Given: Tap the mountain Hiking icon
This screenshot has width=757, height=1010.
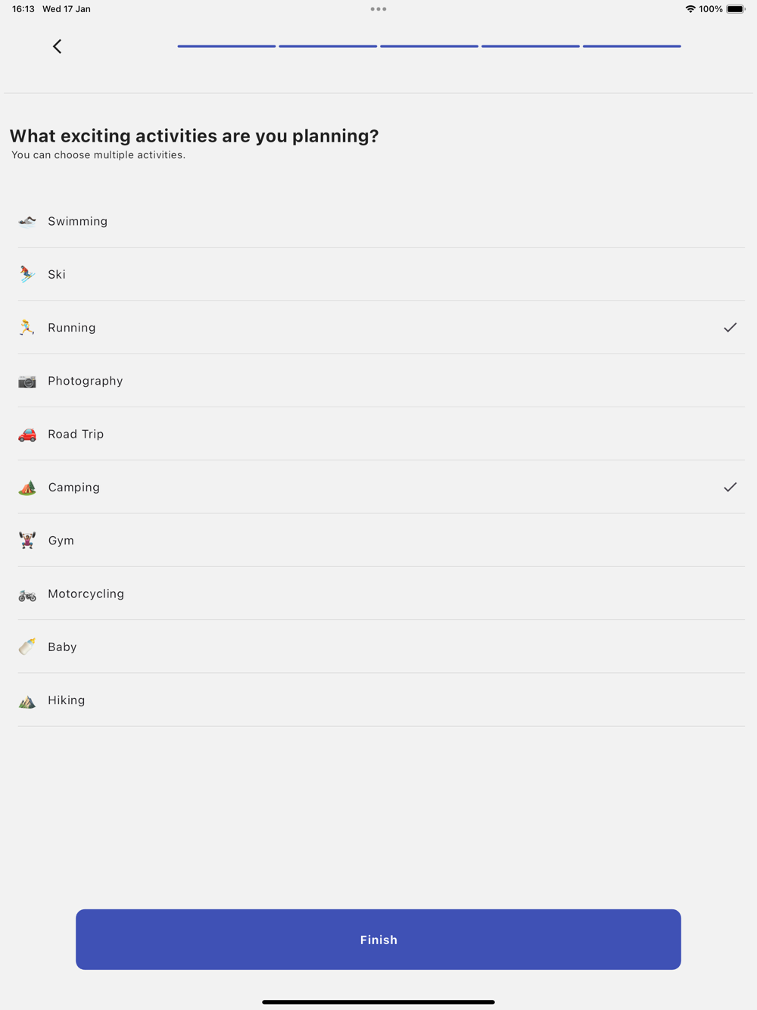Looking at the screenshot, I should pyautogui.click(x=27, y=701).
